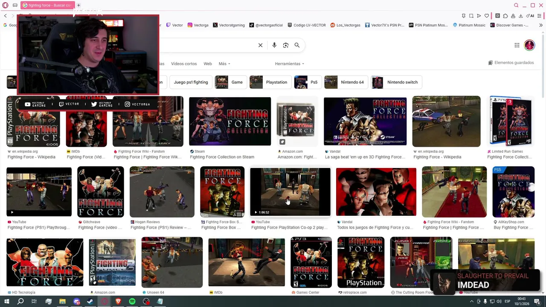The height and width of the screenshot is (307, 546).
Task: Open Spotify from the taskbar
Action: pyautogui.click(x=132, y=301)
